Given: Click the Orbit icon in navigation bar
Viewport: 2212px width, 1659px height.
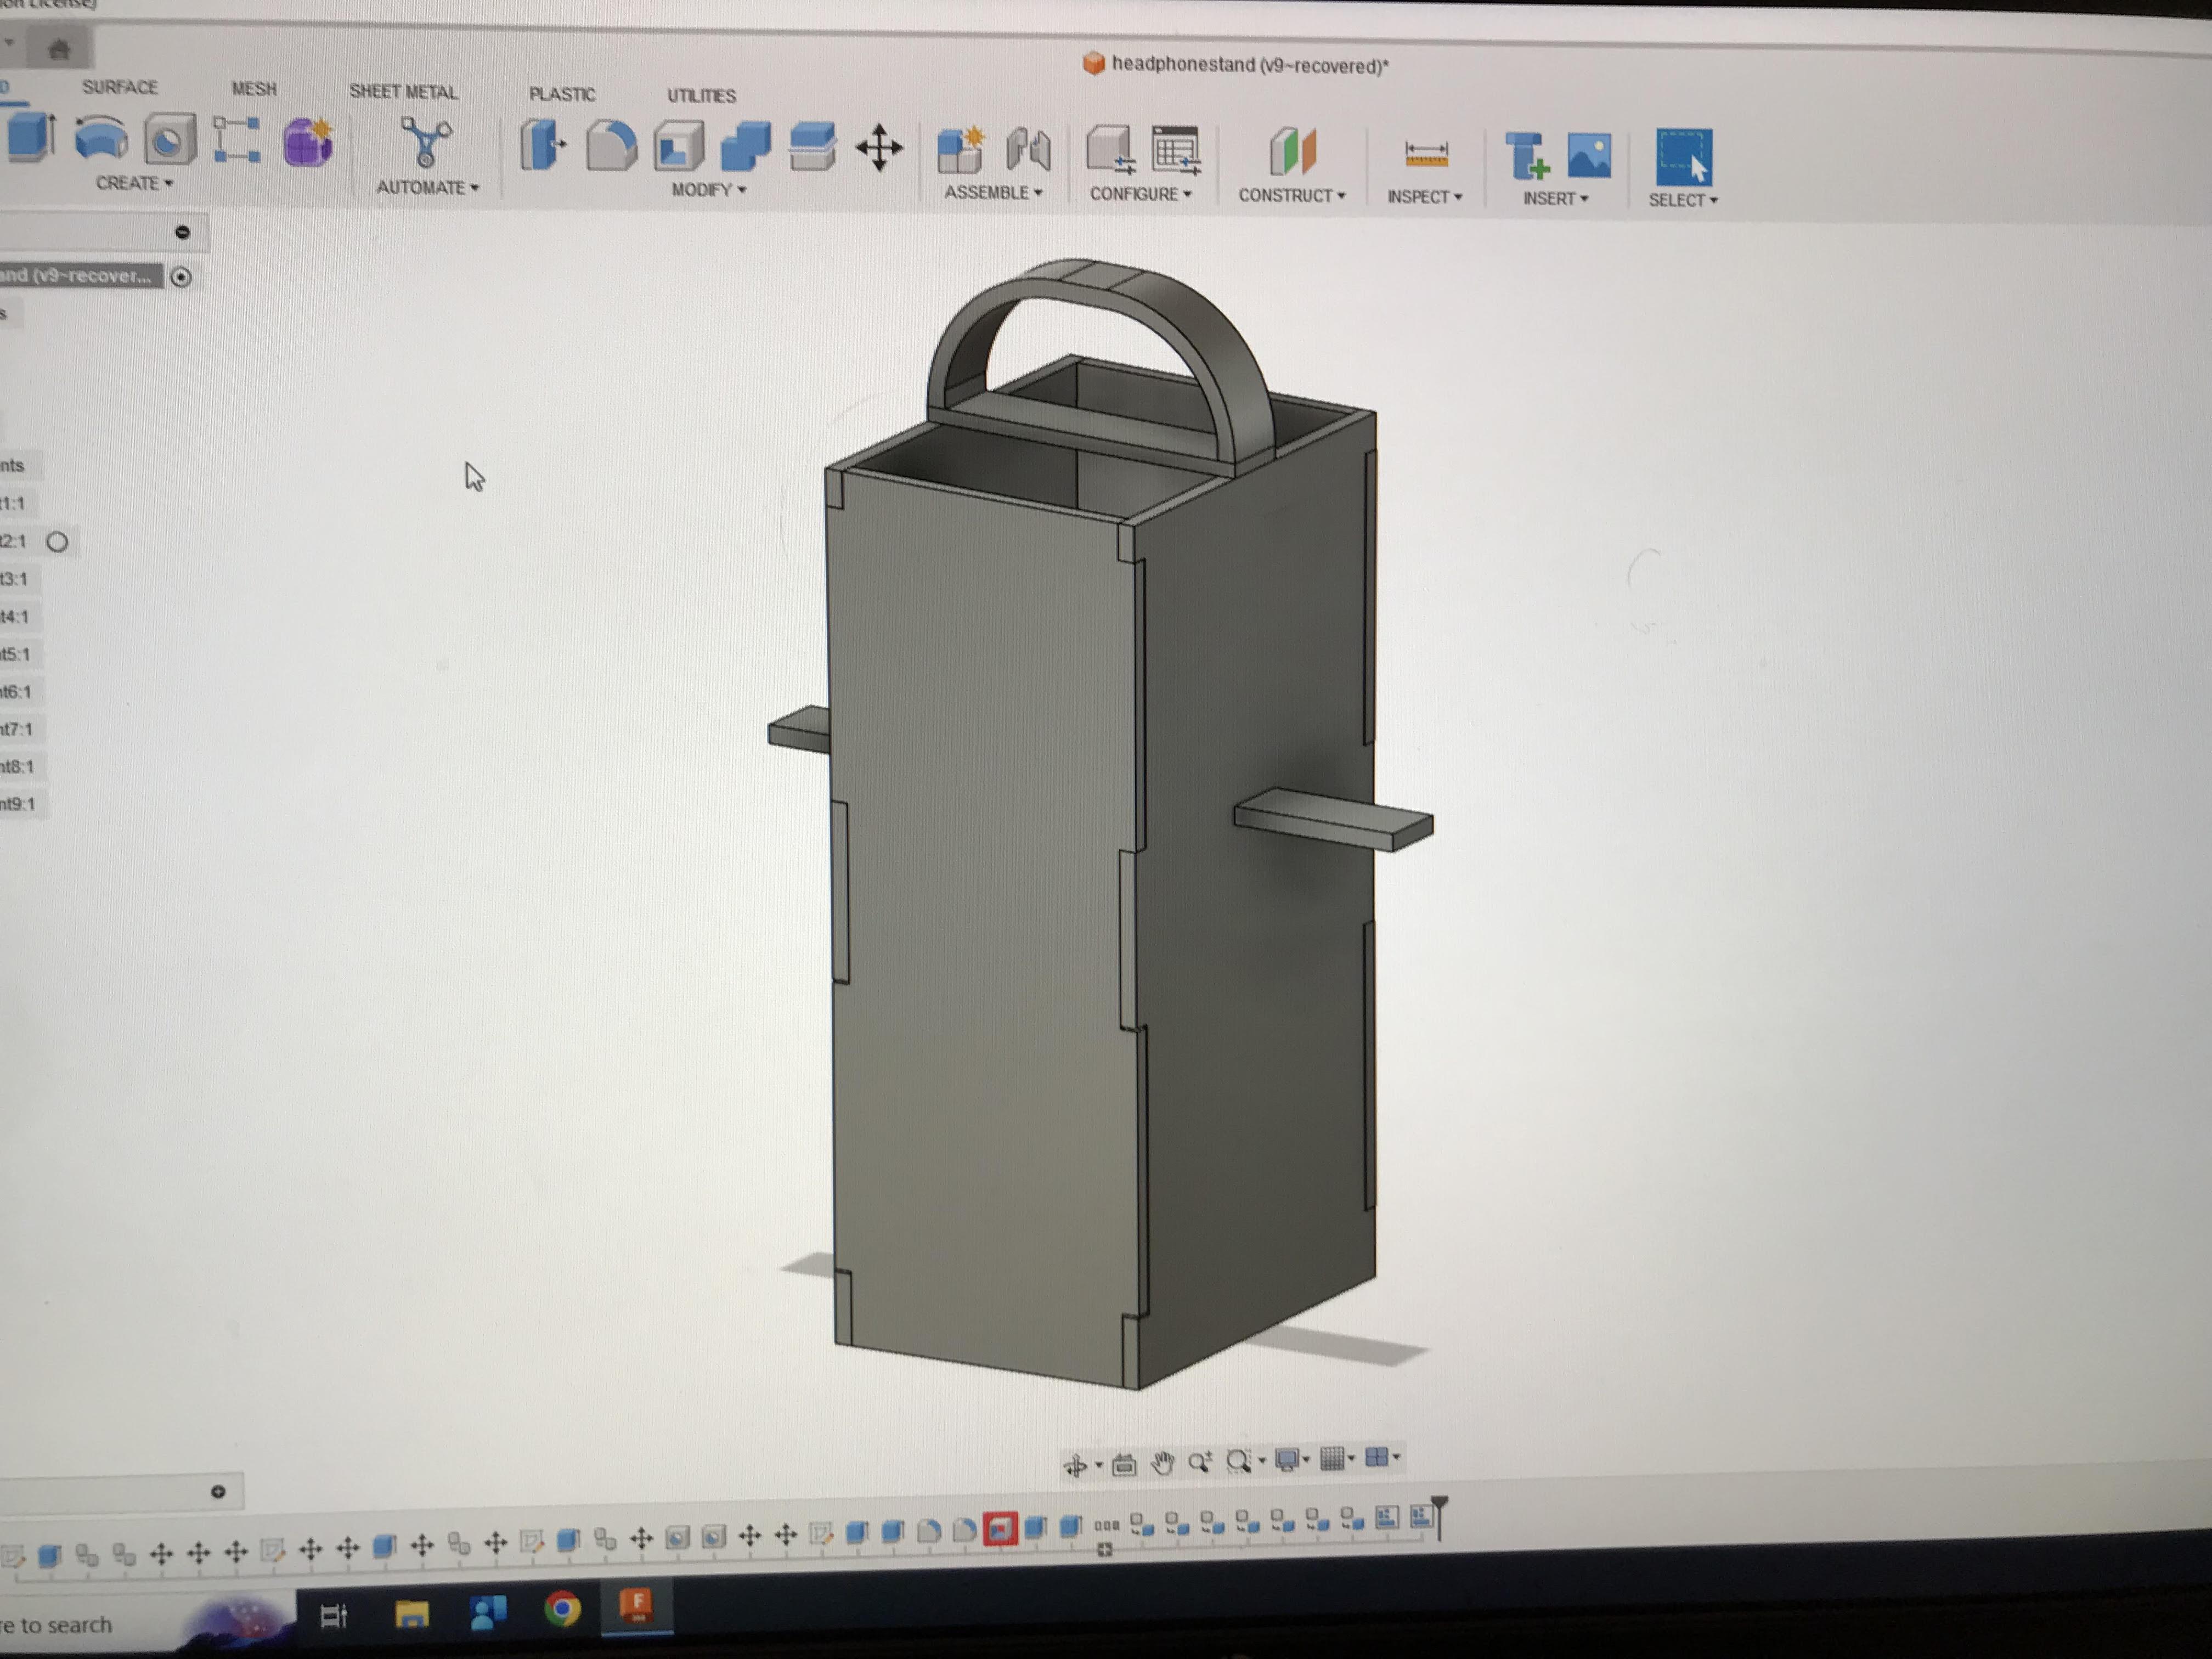Looking at the screenshot, I should pyautogui.click(x=1076, y=1466).
